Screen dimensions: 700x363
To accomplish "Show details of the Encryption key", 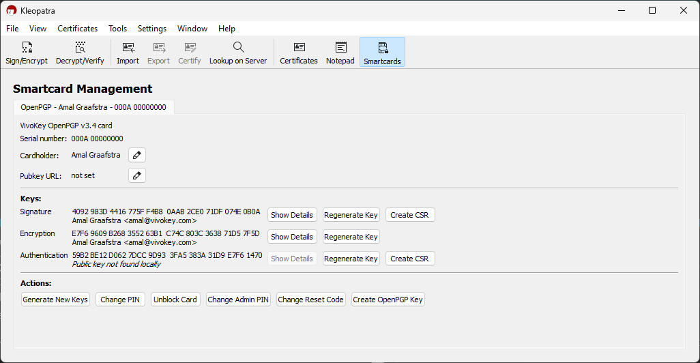I will 292,237.
